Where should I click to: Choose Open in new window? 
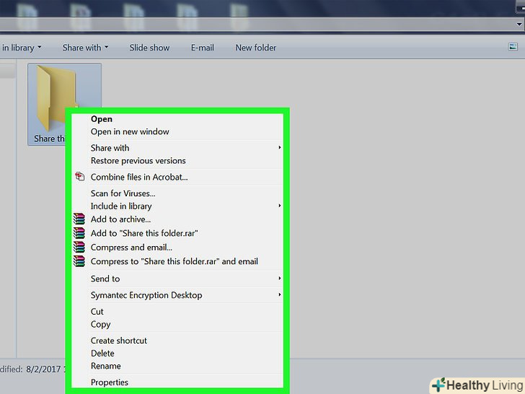(x=177, y=131)
